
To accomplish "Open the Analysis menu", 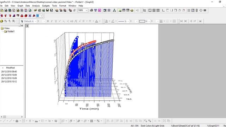I will pos(36,6).
